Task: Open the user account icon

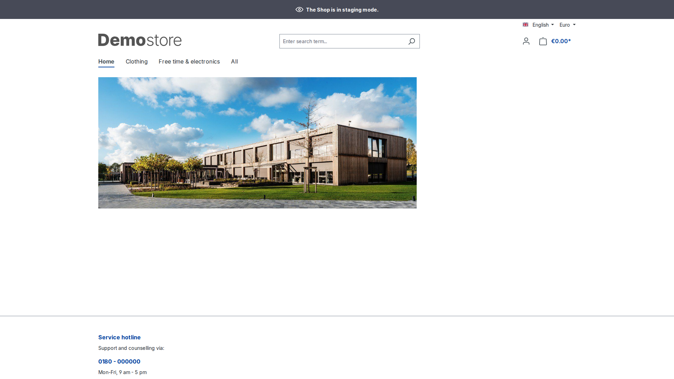Action: click(x=526, y=41)
